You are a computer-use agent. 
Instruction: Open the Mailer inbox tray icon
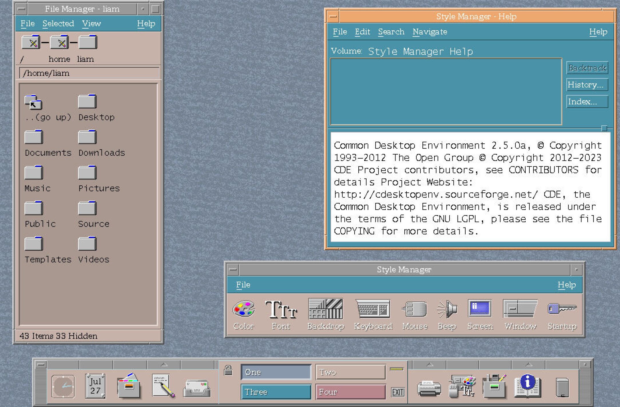click(197, 388)
